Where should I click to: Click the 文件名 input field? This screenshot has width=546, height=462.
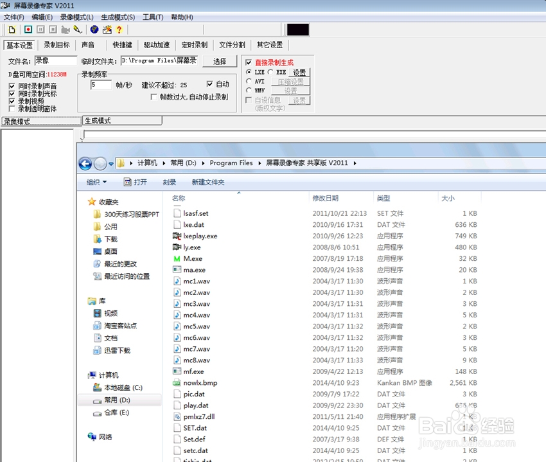tap(56, 60)
